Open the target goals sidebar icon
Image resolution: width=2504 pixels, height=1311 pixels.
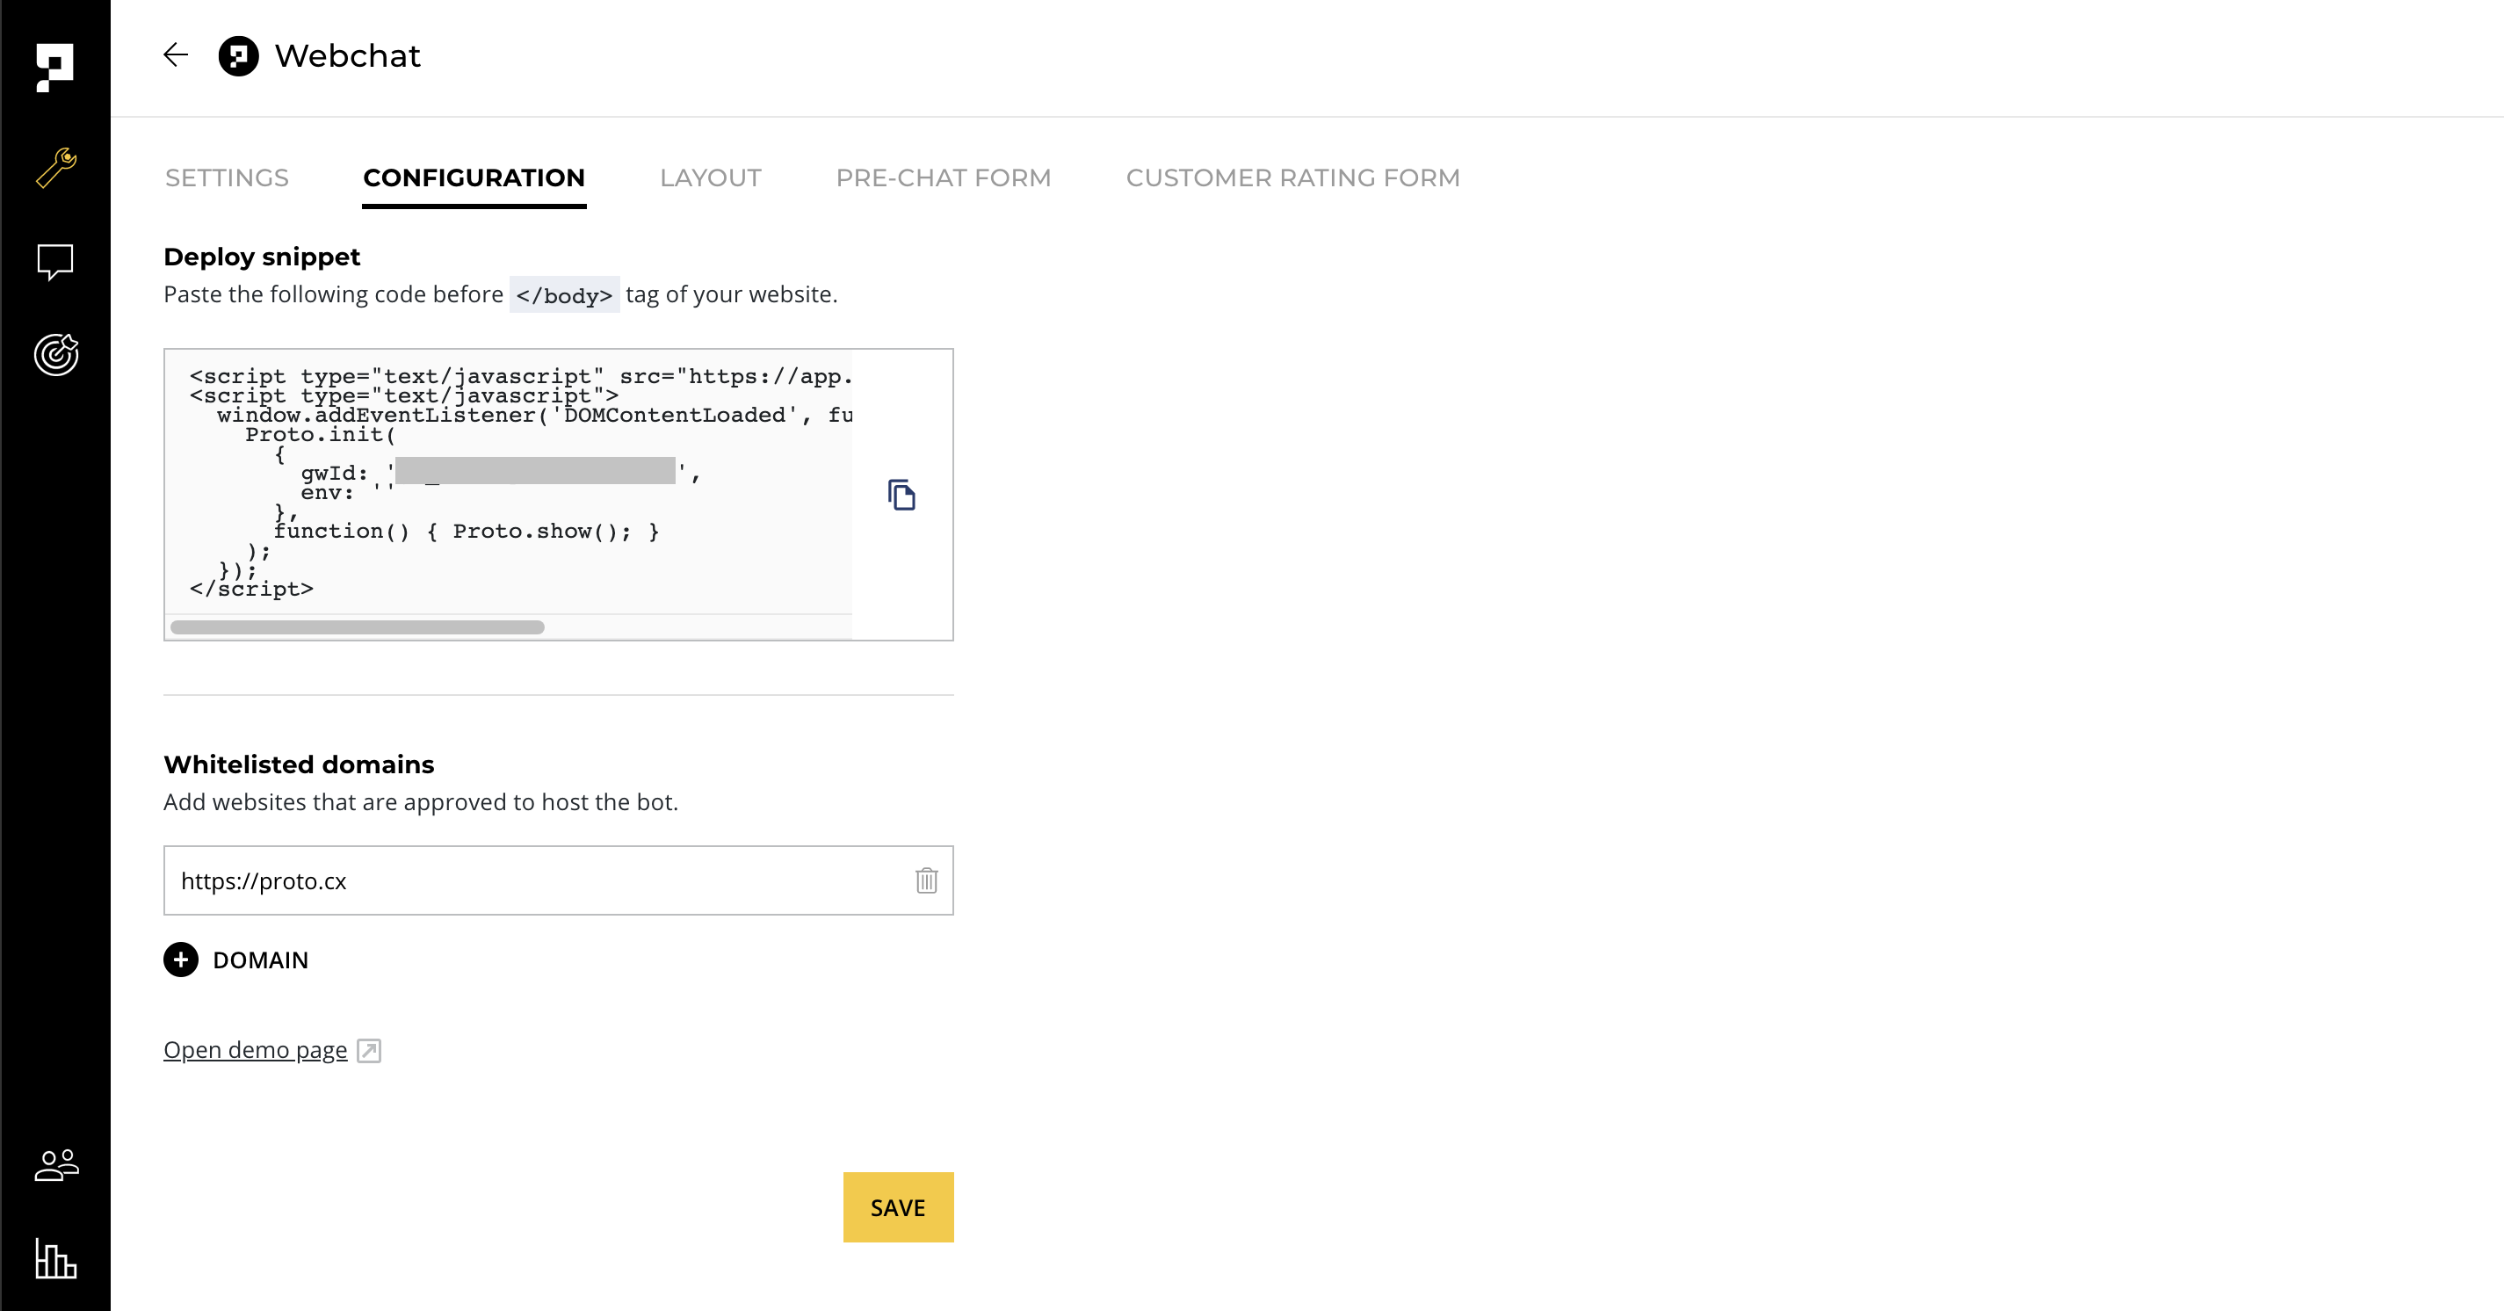coord(55,355)
